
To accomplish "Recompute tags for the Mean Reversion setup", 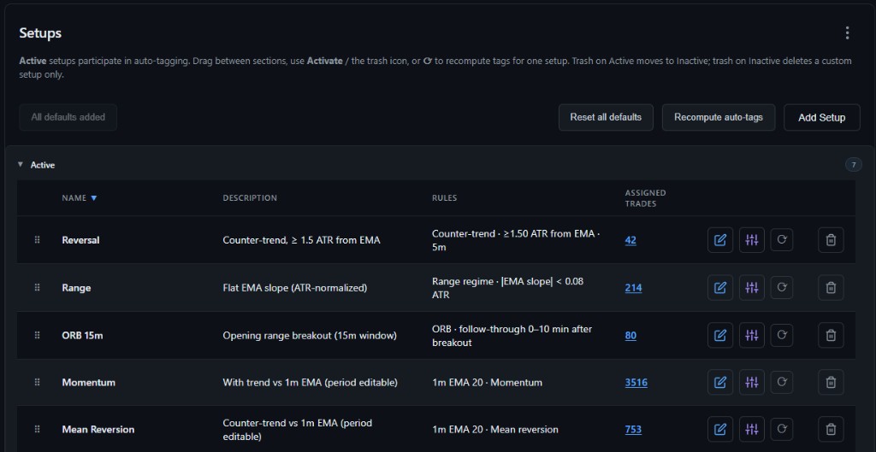I will click(x=782, y=429).
